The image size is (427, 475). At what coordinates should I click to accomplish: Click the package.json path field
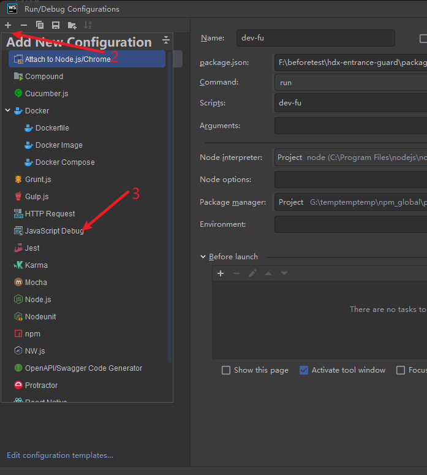click(x=350, y=63)
